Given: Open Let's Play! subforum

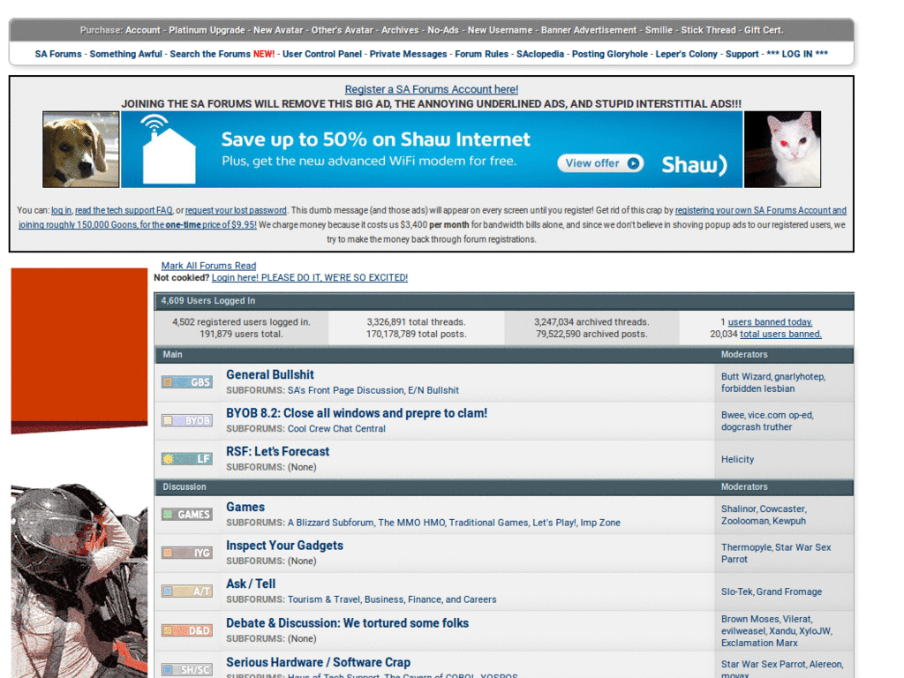Looking at the screenshot, I should 554,523.
